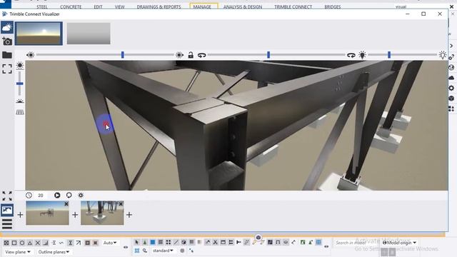Open the cube icon in right side pane
The width and height of the screenshot is (457, 257).
pyautogui.click(x=451, y=99)
